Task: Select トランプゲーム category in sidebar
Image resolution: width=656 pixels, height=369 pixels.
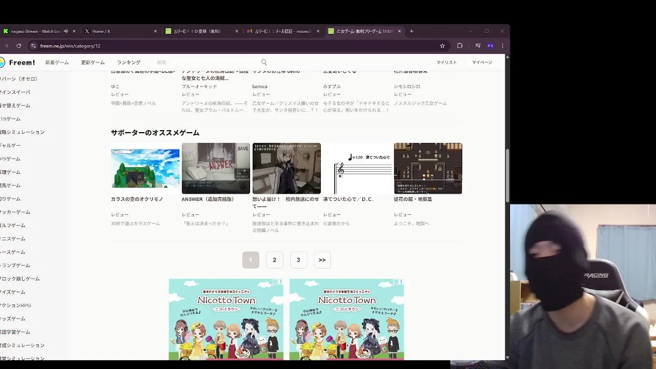Action: [15, 265]
